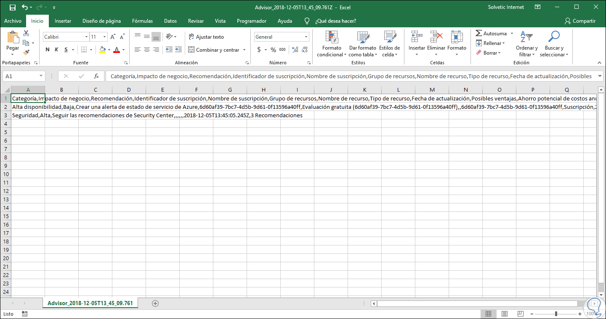Click Insert Function fx icon
This screenshot has width=606, height=319.
(96, 76)
